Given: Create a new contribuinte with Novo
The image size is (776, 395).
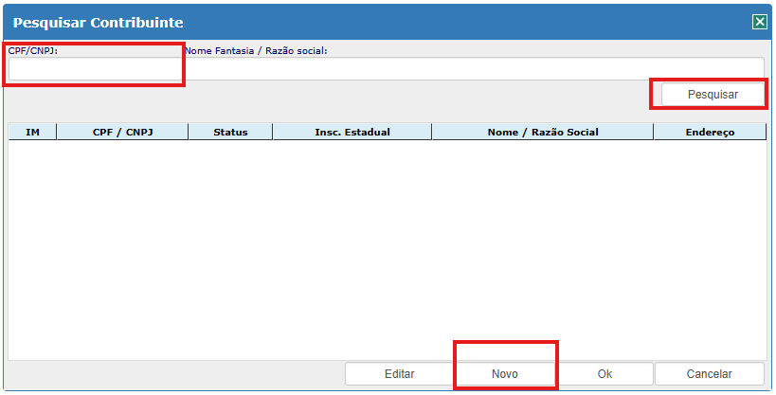Looking at the screenshot, I should click(504, 374).
